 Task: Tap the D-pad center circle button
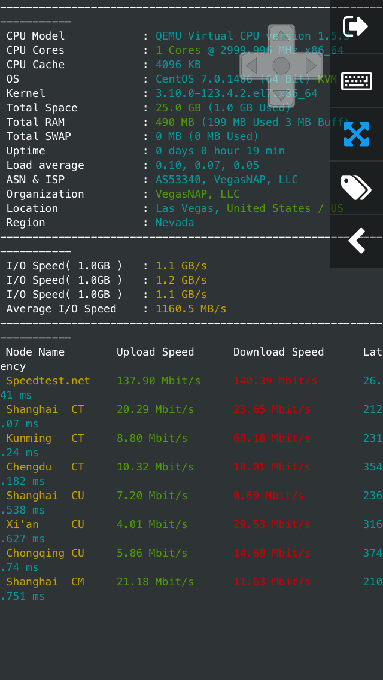tap(281, 66)
